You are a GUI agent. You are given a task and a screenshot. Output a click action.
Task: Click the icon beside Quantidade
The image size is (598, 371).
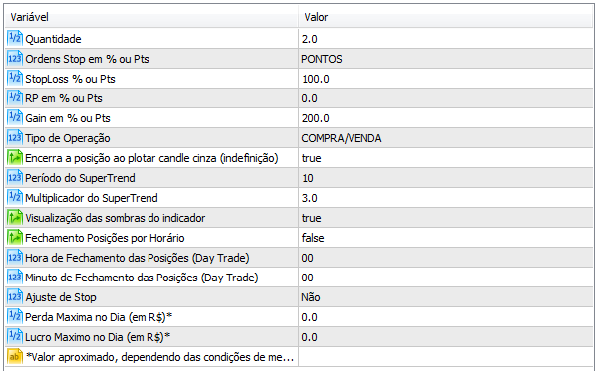[x=15, y=39]
